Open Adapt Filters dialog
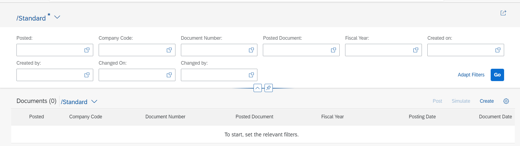 point(471,75)
